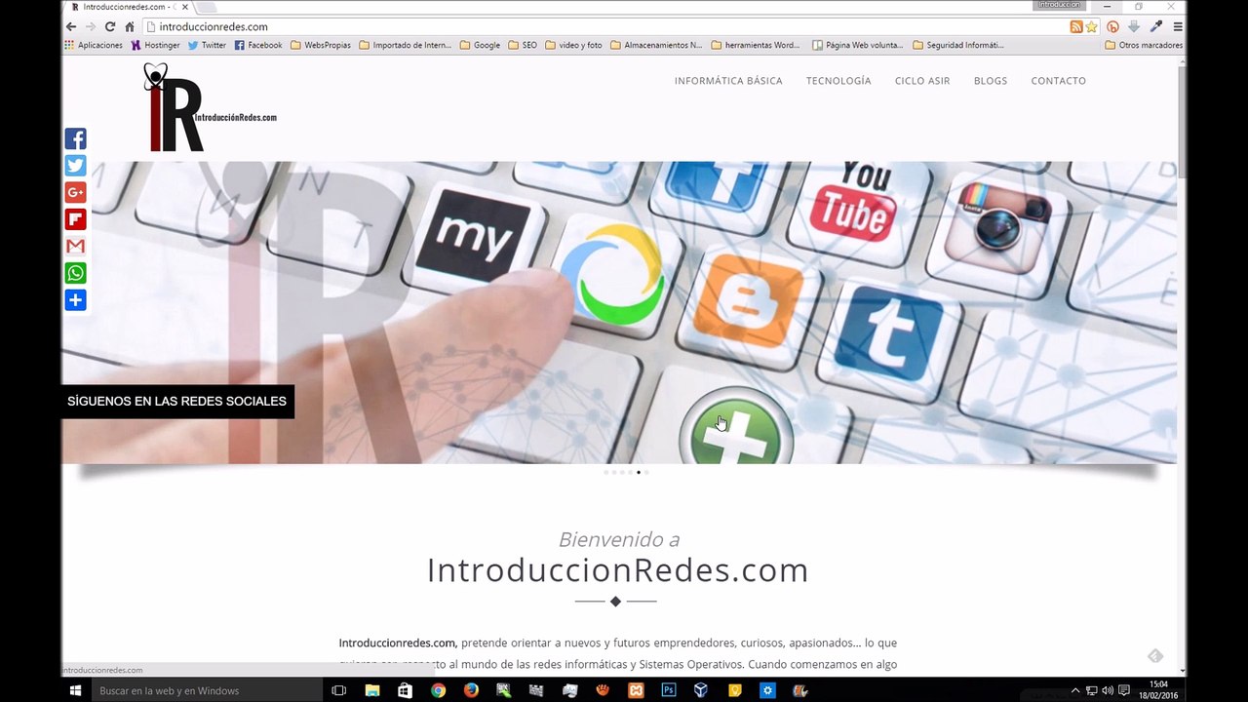The image size is (1248, 702).
Task: Open Página Web volunta... bookmark
Action: 858,45
